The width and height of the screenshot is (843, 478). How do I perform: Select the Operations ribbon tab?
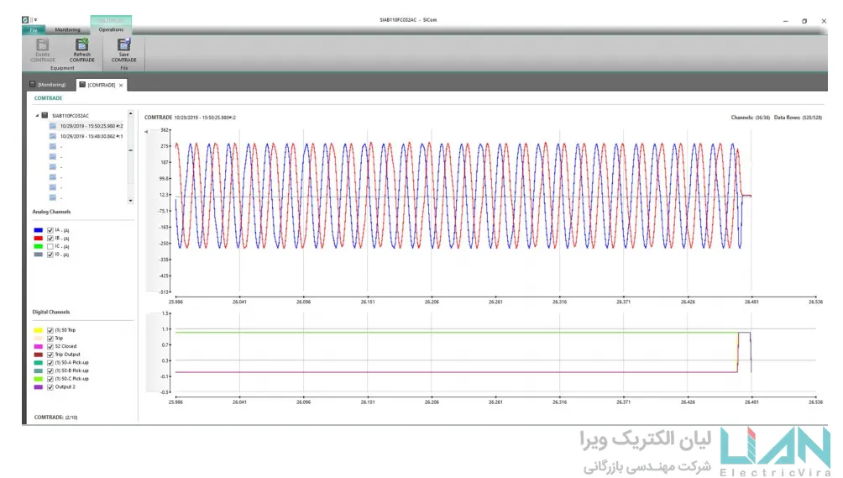click(111, 30)
